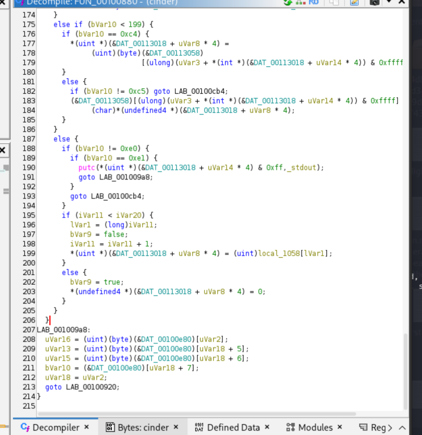Image resolution: width=422 pixels, height=435 pixels.
Task: Close the Defined Data tab
Action: [267, 427]
